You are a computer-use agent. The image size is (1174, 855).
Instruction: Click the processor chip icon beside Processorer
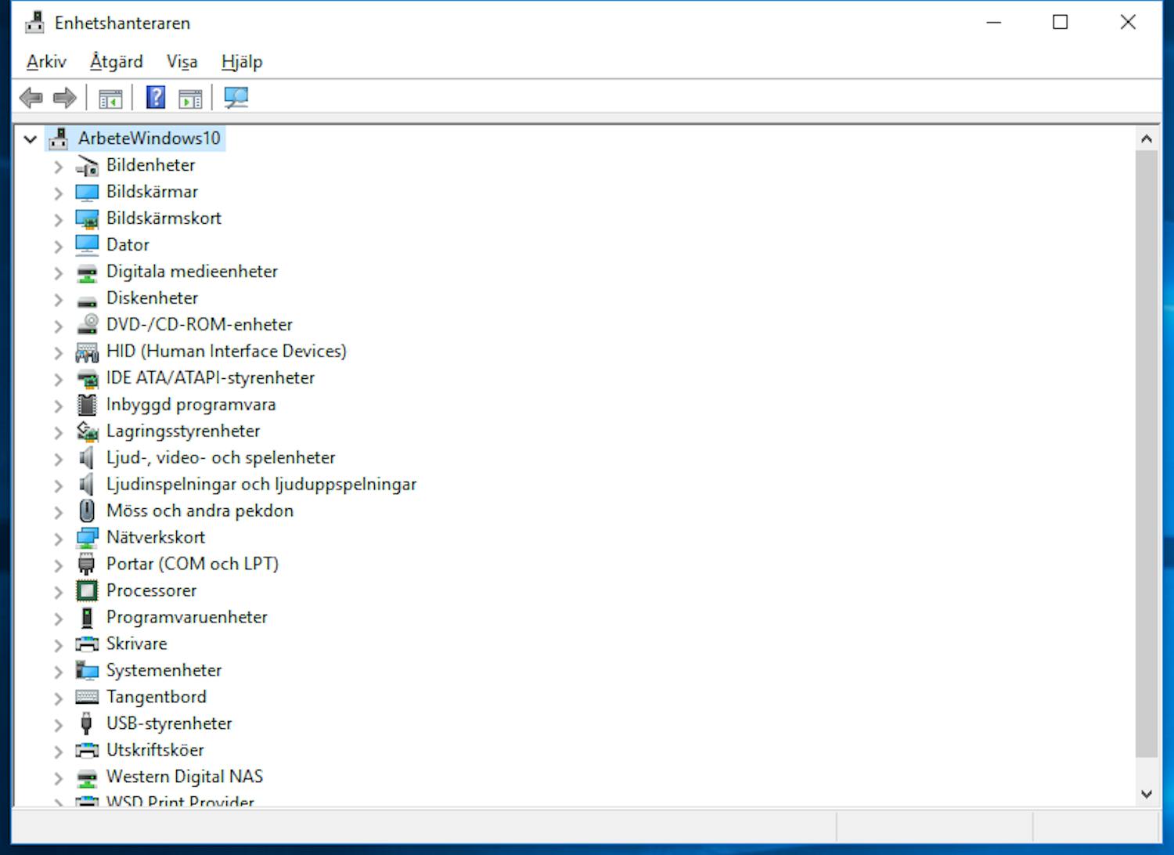tap(87, 591)
